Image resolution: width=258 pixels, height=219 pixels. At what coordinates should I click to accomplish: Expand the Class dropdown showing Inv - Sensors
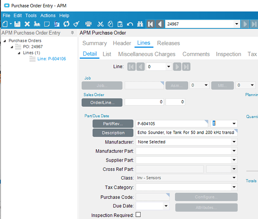tap(234, 178)
